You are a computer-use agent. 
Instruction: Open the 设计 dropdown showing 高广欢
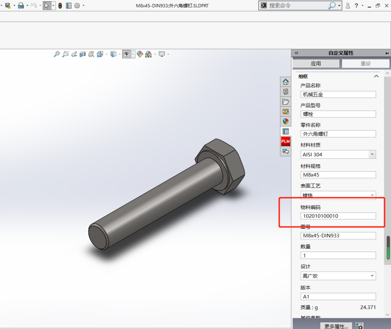(x=372, y=276)
